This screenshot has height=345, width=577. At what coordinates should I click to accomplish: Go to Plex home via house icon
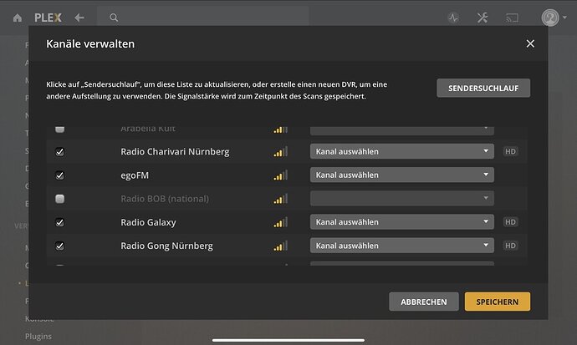pyautogui.click(x=18, y=18)
